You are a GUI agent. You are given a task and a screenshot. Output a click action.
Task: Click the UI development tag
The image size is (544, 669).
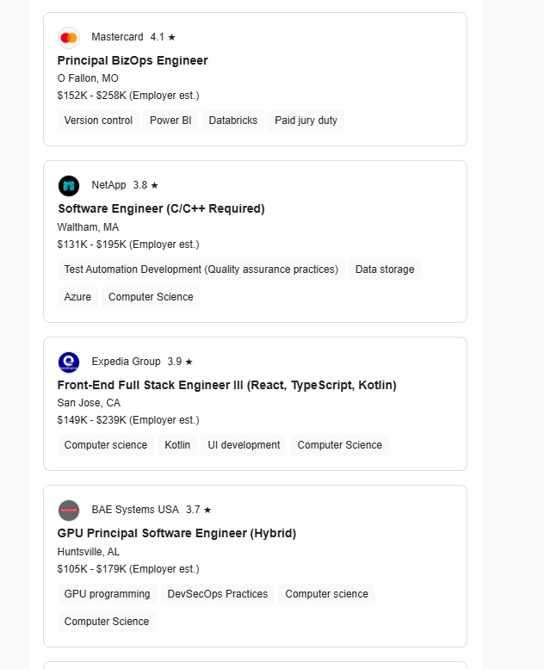(244, 445)
